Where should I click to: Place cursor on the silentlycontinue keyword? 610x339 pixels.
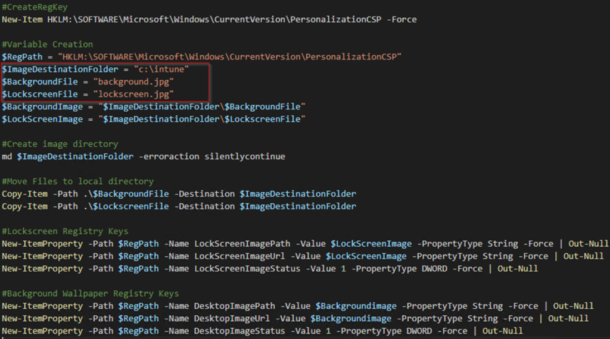click(x=245, y=157)
